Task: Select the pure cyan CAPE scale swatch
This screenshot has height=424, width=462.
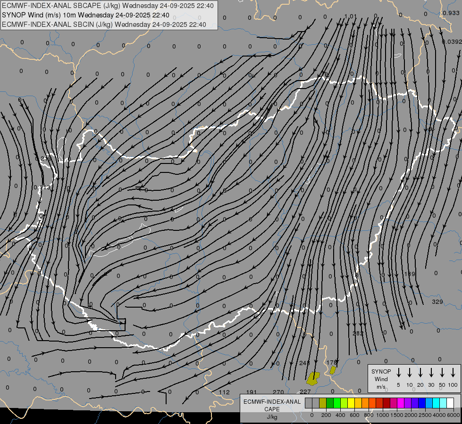Action: pos(436,403)
